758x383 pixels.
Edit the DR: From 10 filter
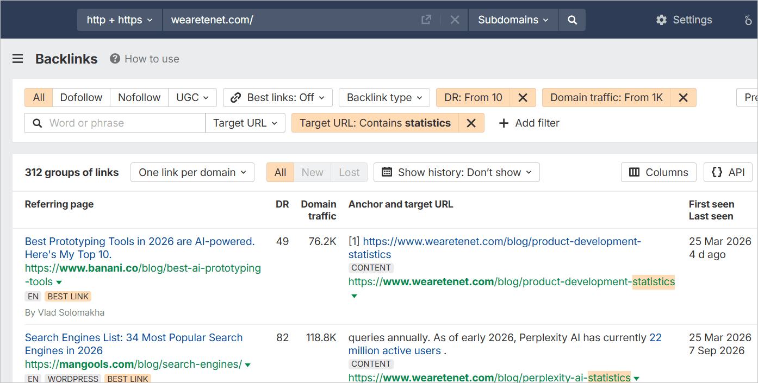[x=473, y=98]
